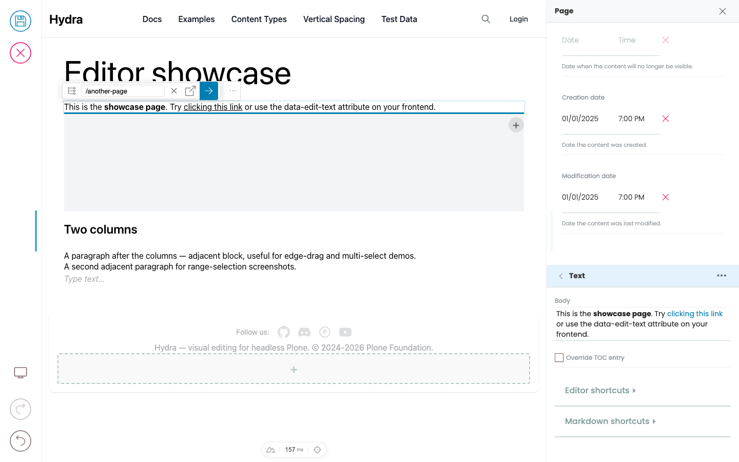Click the monitor preview icon in left sidebar
This screenshot has width=739, height=462.
(21, 373)
